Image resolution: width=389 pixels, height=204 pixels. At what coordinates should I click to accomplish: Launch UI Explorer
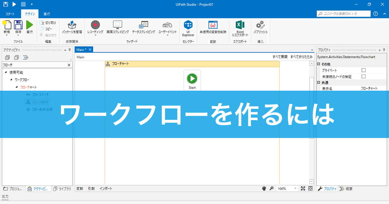tap(188, 28)
